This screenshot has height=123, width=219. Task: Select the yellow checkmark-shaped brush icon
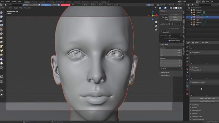click(x=1, y=51)
